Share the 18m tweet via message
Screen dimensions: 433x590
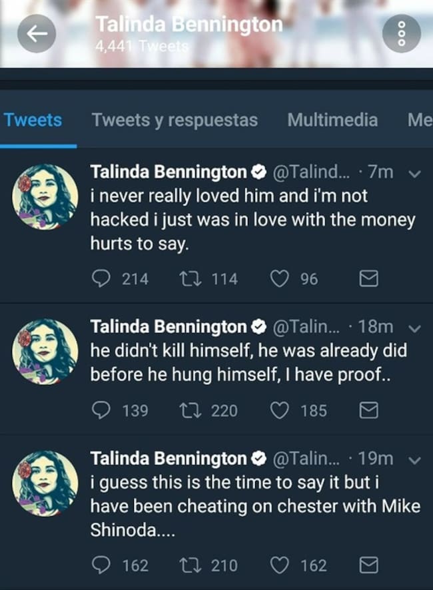(368, 411)
